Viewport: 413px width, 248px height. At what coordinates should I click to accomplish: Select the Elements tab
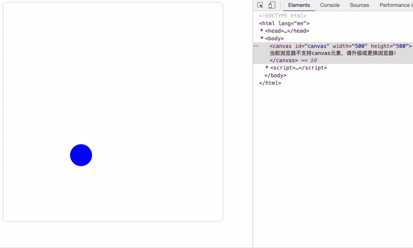pos(299,5)
